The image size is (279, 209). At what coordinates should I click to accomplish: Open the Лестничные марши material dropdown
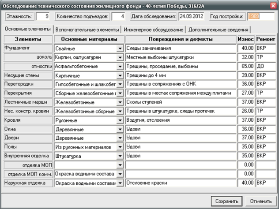[120, 102]
